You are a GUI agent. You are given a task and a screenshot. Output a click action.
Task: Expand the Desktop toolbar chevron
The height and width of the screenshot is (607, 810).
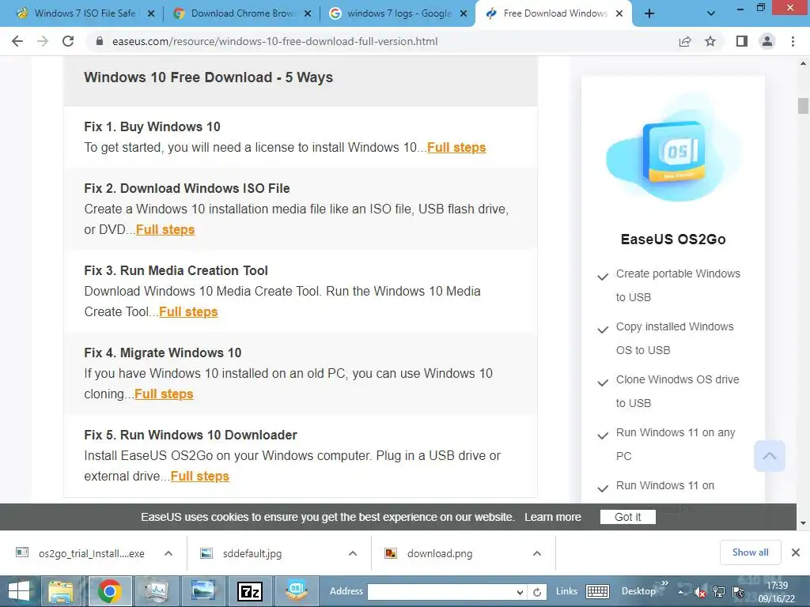pos(664,583)
